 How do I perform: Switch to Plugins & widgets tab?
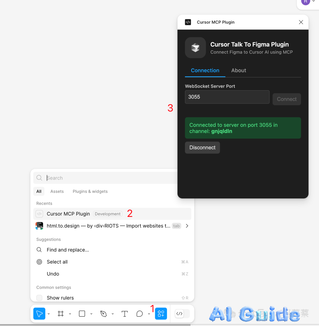pyautogui.click(x=90, y=191)
